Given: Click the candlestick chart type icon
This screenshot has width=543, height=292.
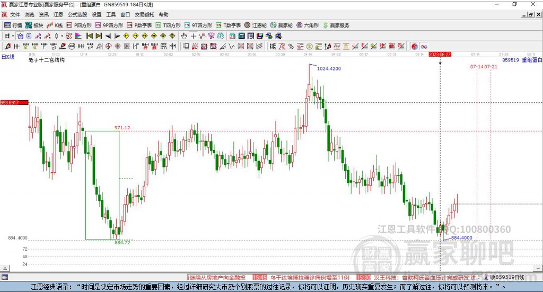Looking at the screenshot, I should point(56,36).
